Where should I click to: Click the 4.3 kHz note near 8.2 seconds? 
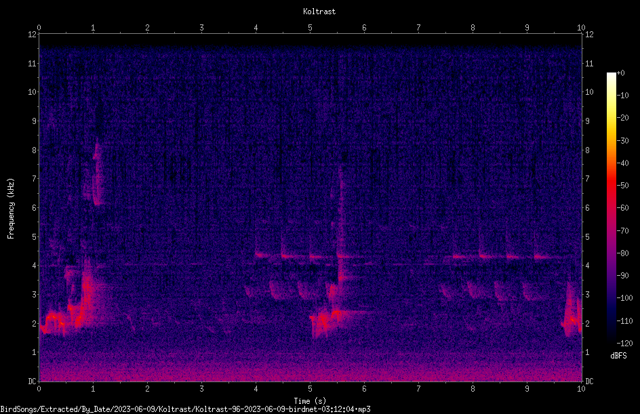[x=485, y=256]
